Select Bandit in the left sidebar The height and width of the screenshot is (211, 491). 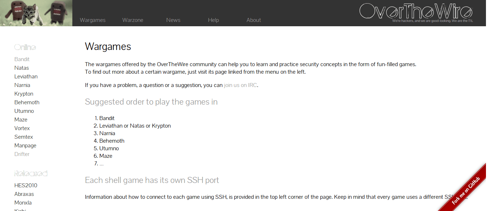(x=22, y=59)
